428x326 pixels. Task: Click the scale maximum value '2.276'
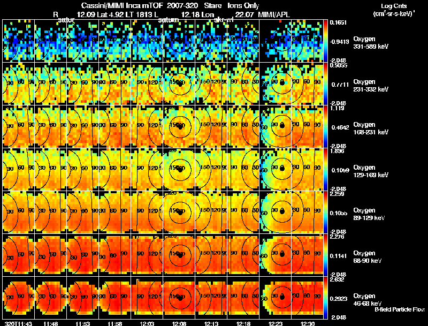tap(337, 237)
